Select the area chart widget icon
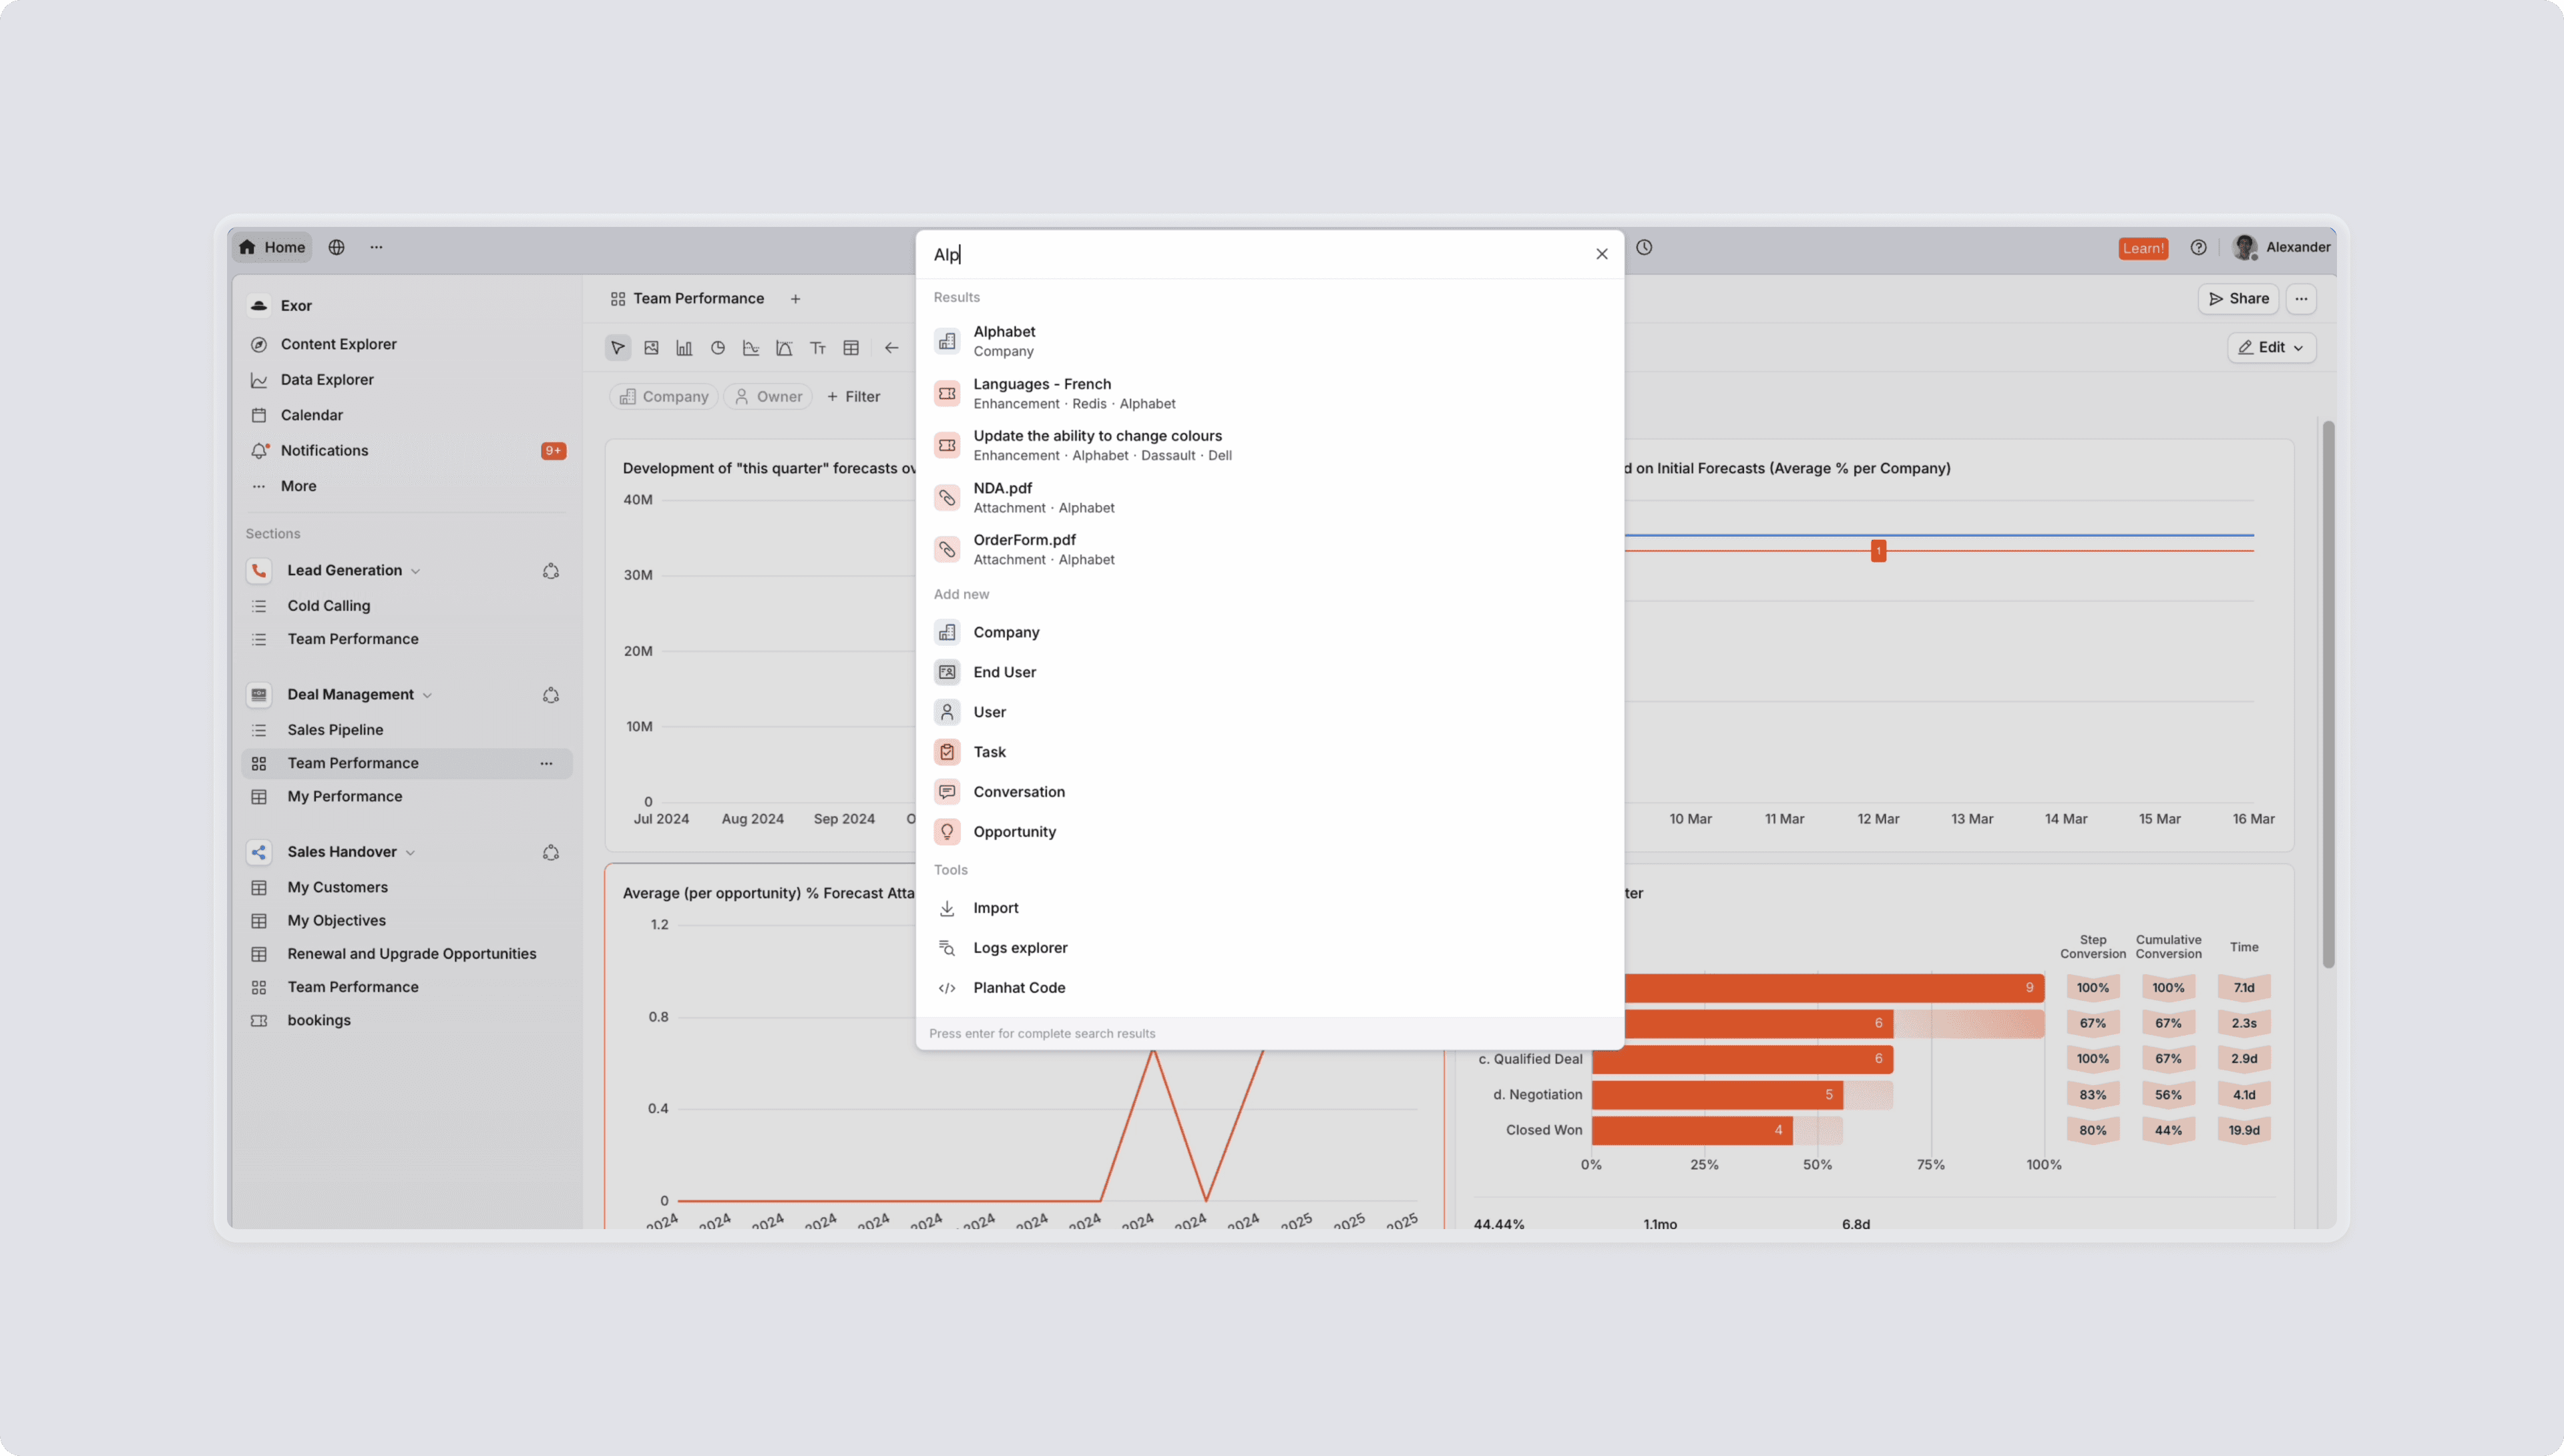 coord(785,348)
